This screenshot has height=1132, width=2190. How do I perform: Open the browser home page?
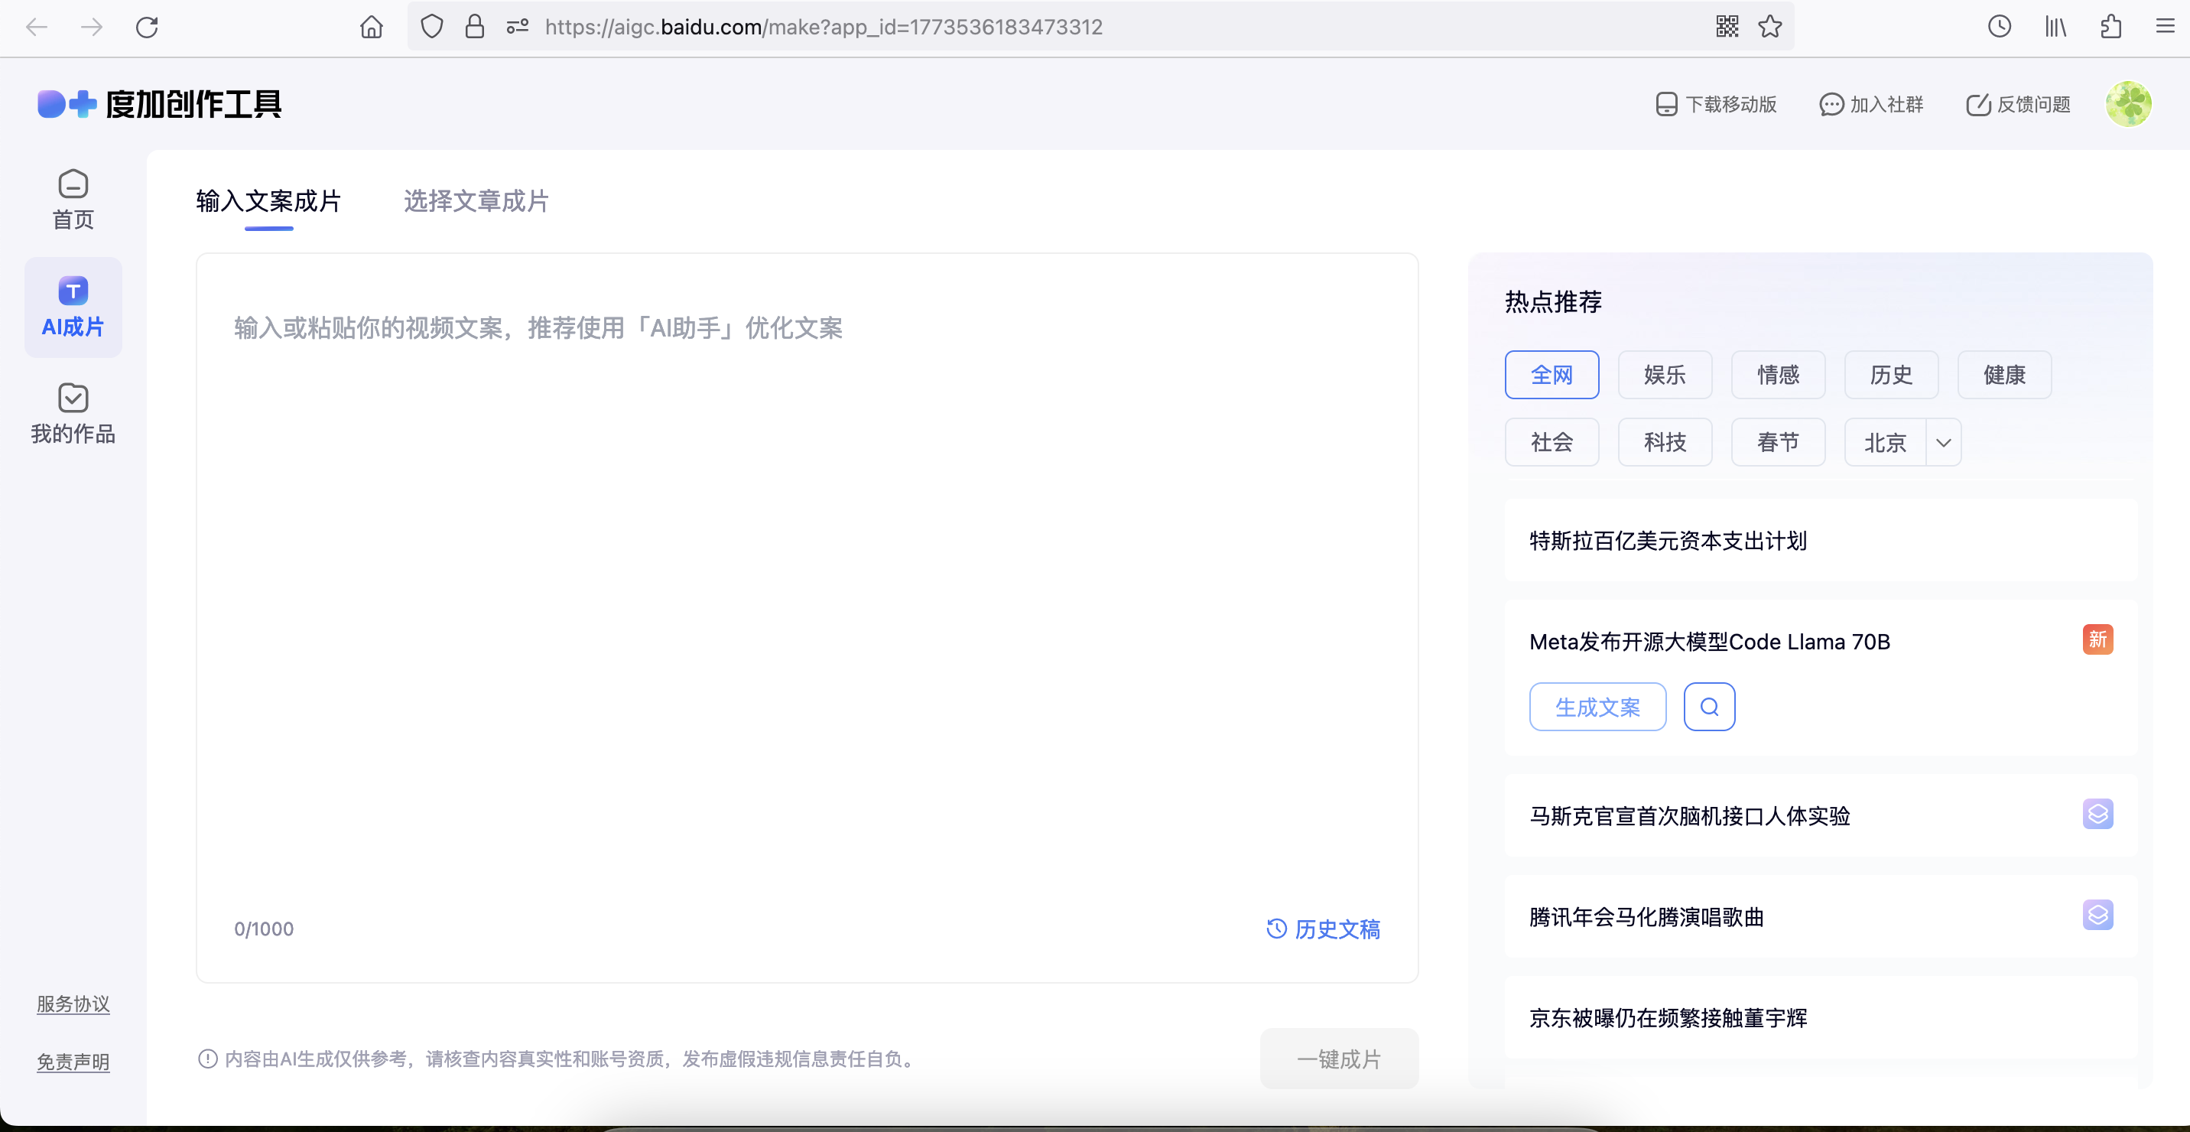coord(372,28)
